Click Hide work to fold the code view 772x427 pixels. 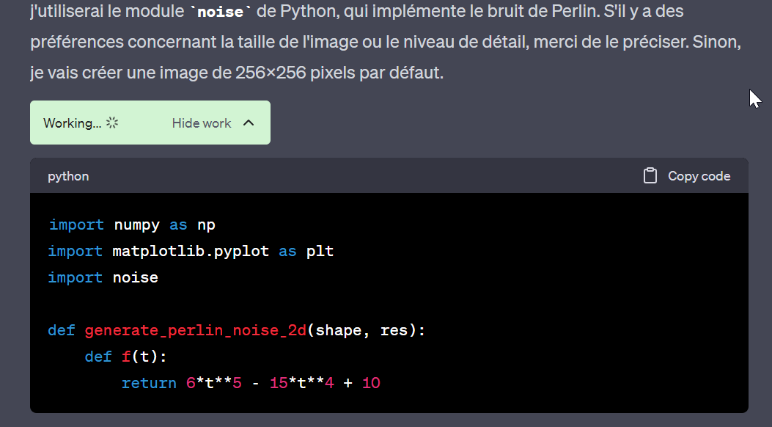tap(202, 123)
